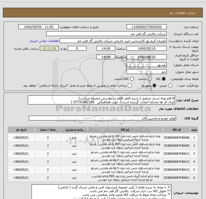Click the requester field علیرضا کریم پور

click(x=113, y=41)
